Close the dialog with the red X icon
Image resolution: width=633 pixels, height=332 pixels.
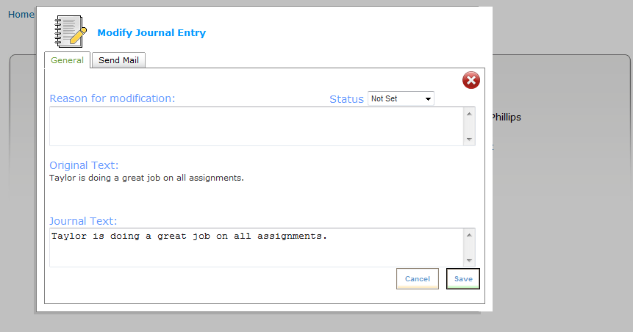(x=471, y=80)
